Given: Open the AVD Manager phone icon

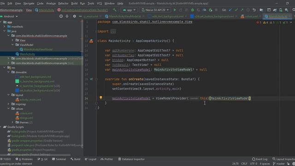Looking at the screenshot, I should (x=281, y=10).
